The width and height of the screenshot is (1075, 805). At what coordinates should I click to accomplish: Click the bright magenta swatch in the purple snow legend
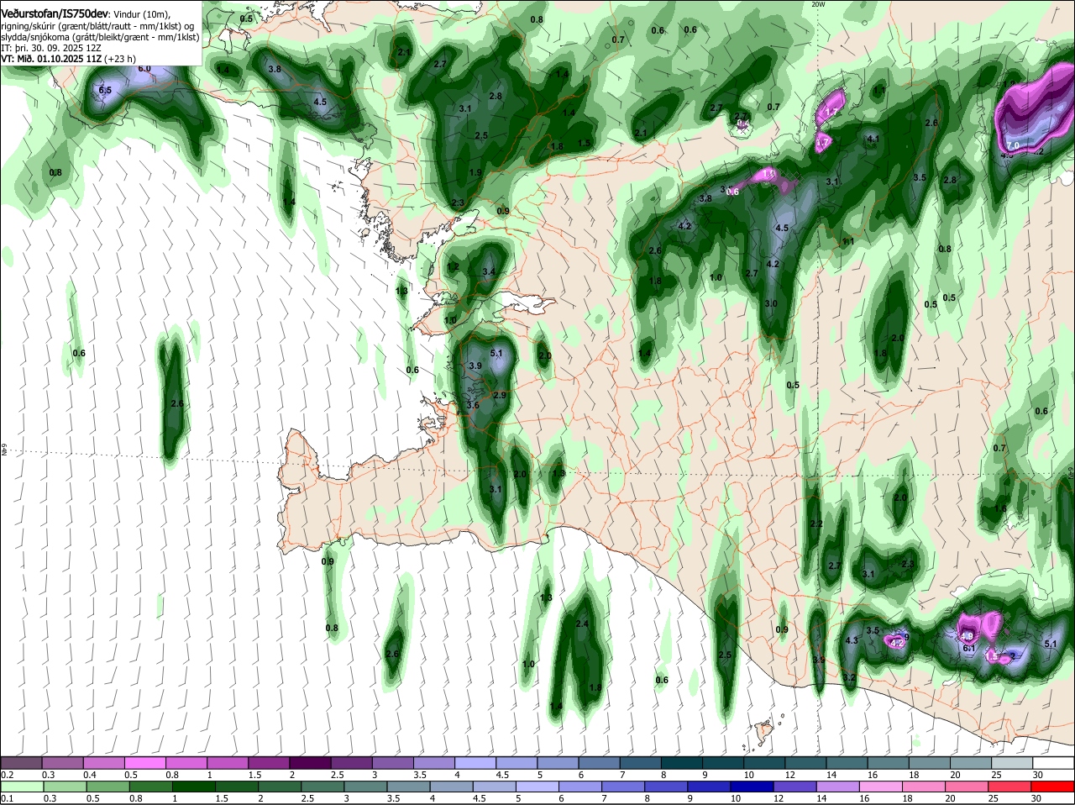coord(146,763)
